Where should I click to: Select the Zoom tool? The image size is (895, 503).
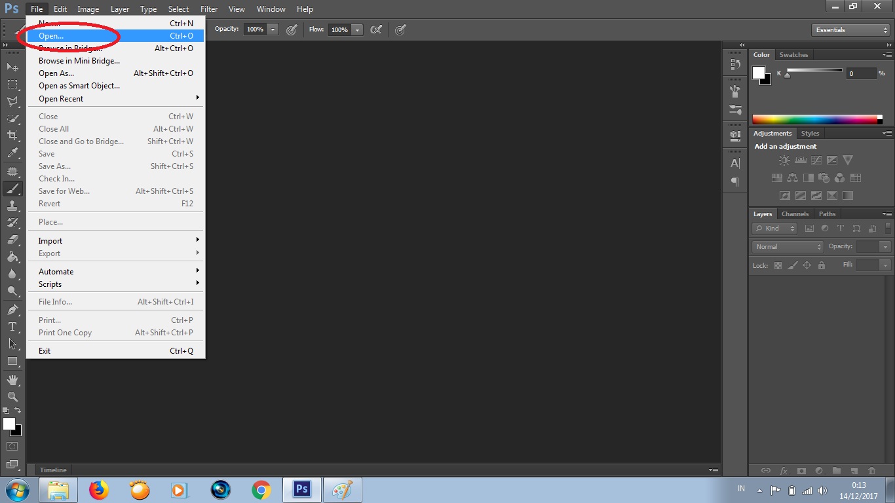point(12,397)
